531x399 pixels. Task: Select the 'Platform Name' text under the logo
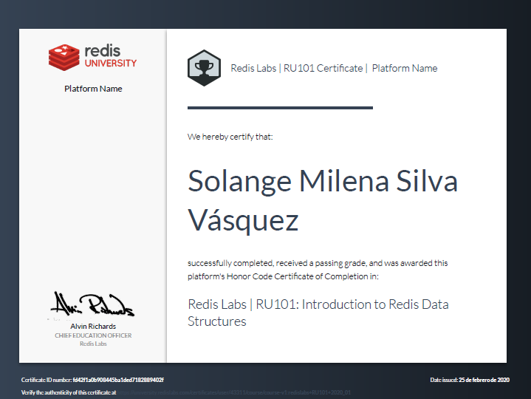click(93, 89)
